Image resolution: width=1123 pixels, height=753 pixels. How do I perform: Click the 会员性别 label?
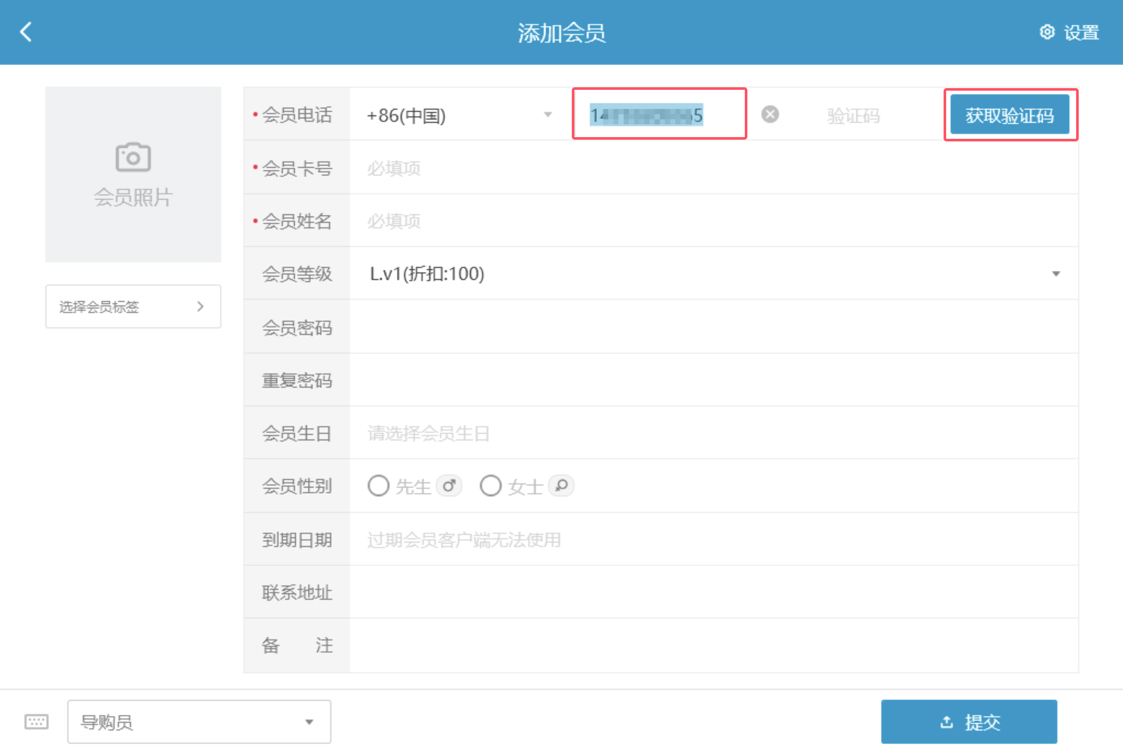pos(297,486)
